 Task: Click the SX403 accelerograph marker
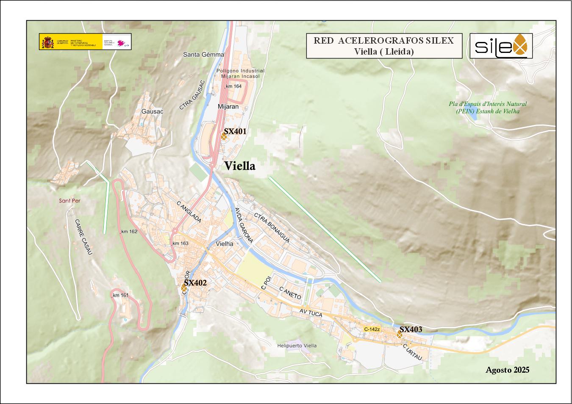(x=400, y=335)
